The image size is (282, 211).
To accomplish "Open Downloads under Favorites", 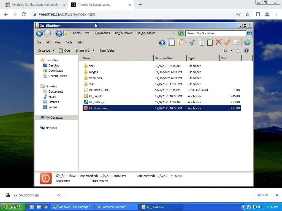I will click(56, 71).
